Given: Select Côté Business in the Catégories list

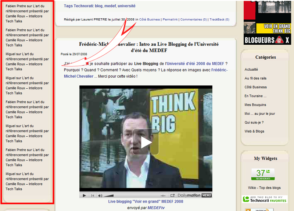Looking at the screenshot, I should pyautogui.click(x=255, y=87).
